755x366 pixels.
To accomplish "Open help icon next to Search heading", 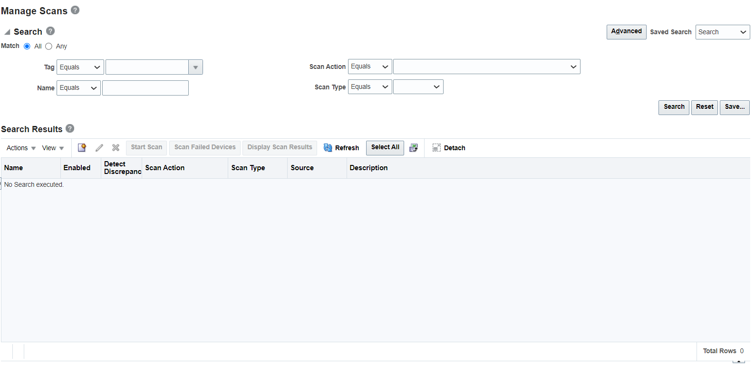I will click(50, 31).
